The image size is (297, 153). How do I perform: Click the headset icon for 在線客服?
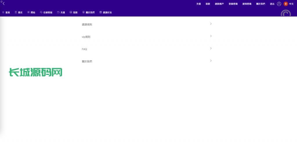(41, 12)
